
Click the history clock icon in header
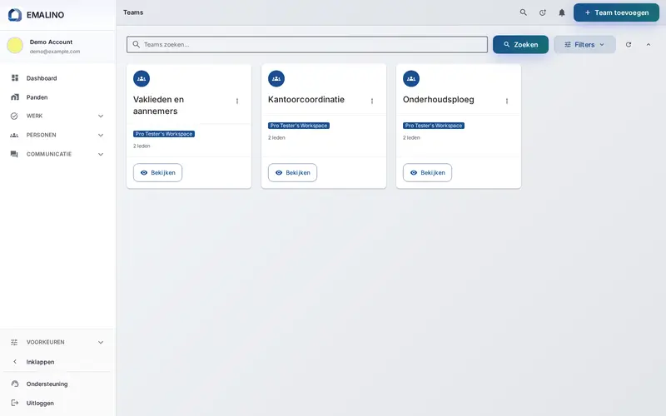(543, 12)
